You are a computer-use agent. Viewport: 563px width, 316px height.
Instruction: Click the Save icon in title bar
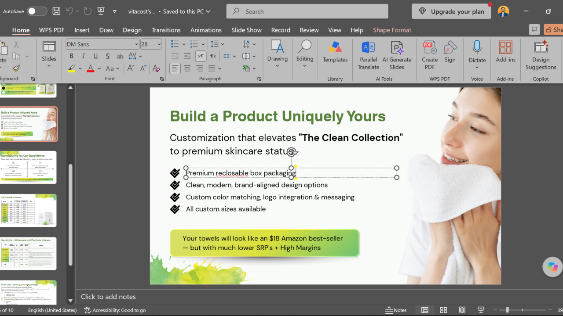(x=56, y=11)
